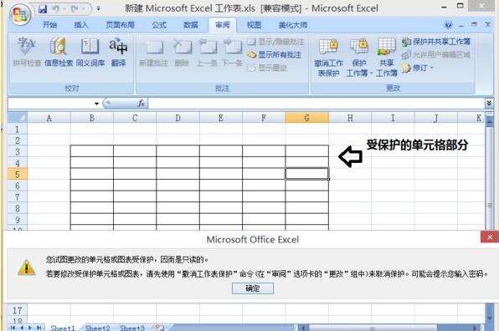Open the 公式 ribbon tab
499x331 pixels.
pos(159,25)
